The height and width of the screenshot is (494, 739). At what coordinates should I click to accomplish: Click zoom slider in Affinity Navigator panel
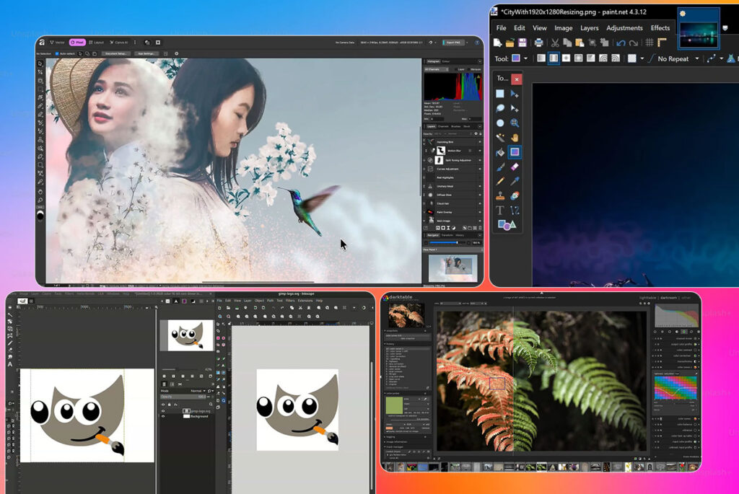pos(447,242)
